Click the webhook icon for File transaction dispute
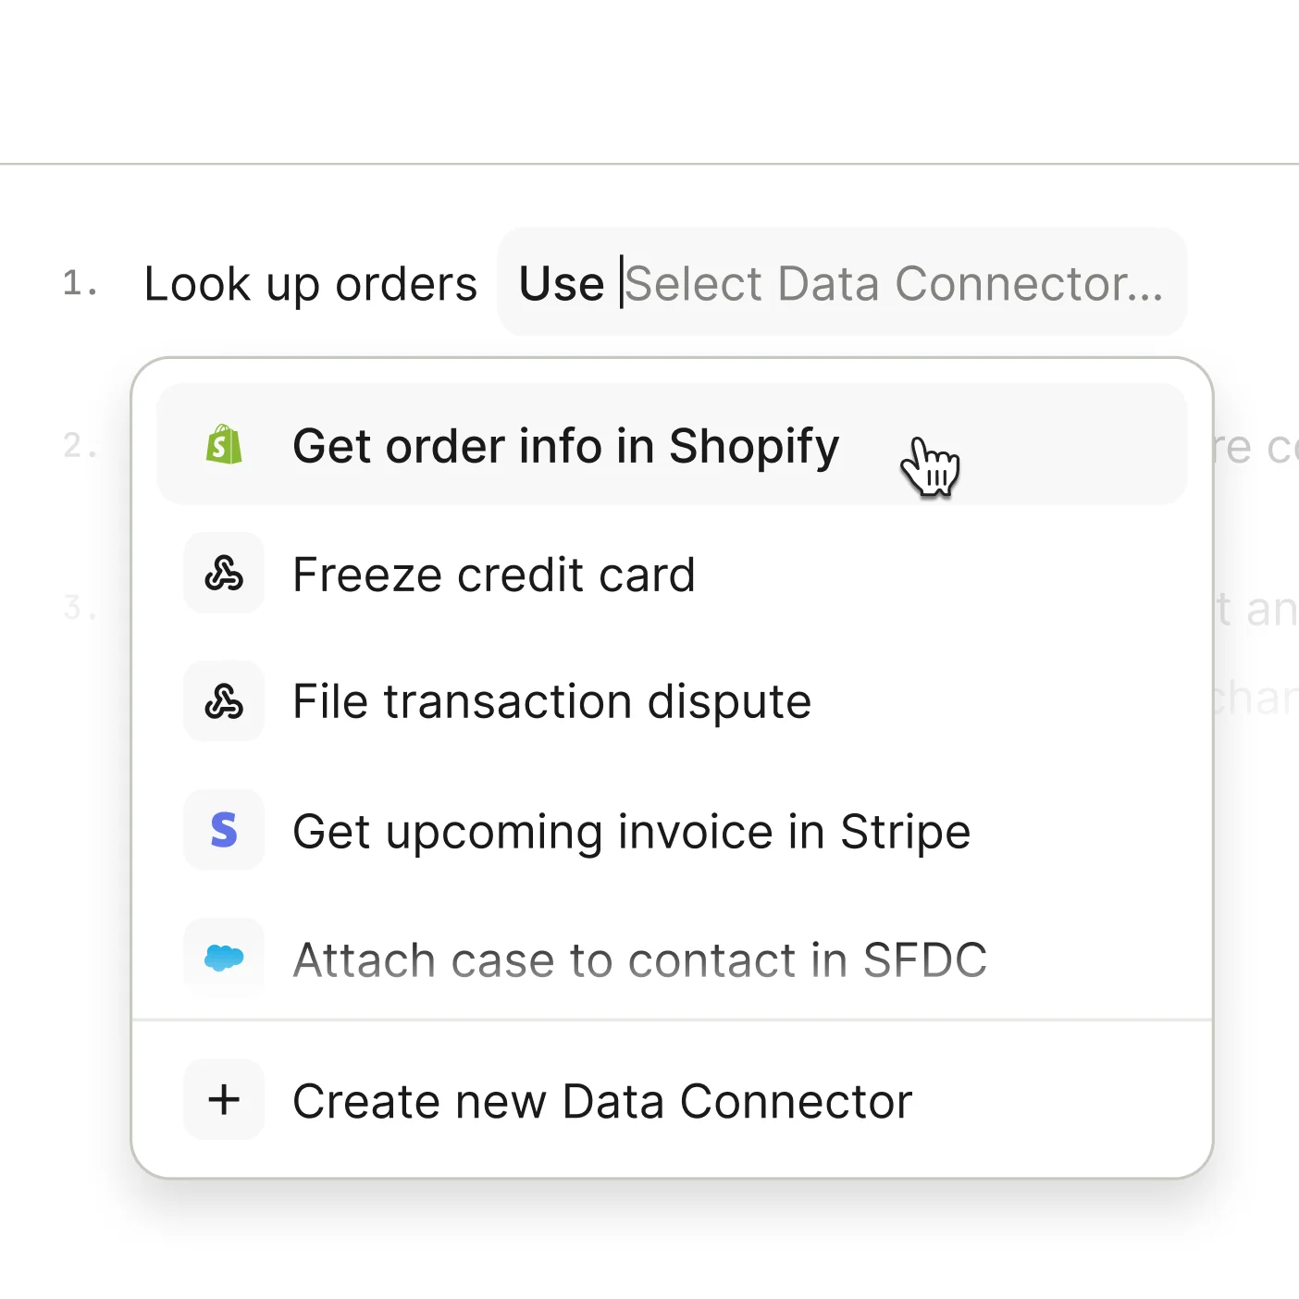 click(x=223, y=701)
